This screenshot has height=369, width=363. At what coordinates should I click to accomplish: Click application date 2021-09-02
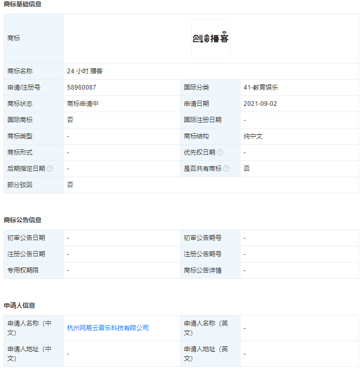260,104
